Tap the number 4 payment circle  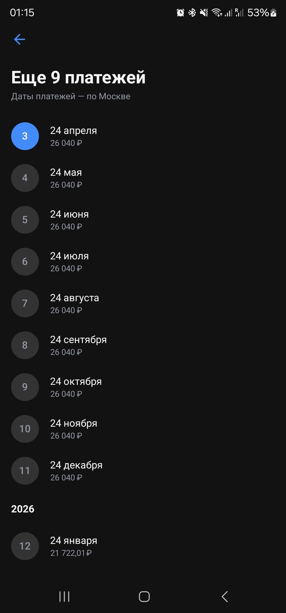25,178
